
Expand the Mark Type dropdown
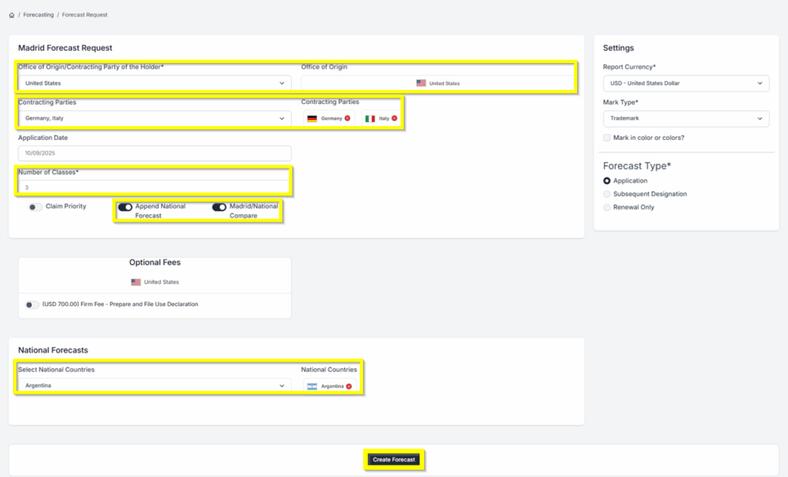[686, 118]
